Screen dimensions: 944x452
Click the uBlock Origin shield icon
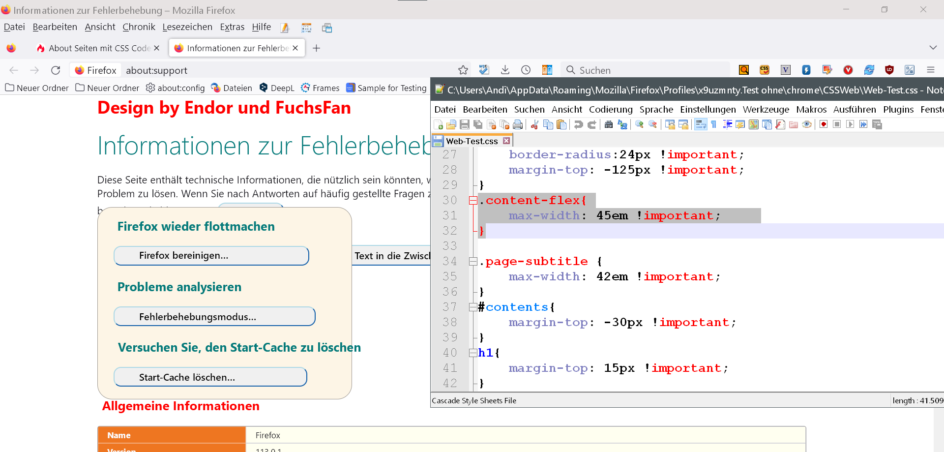[889, 70]
